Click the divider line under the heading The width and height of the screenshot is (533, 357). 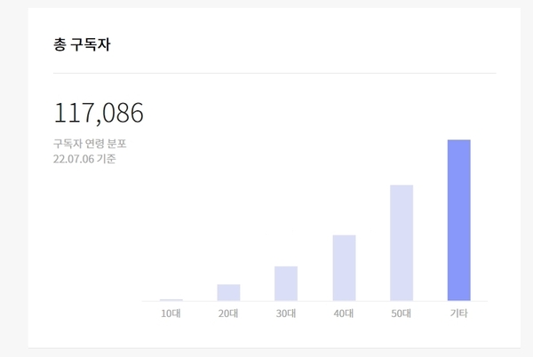(x=274, y=73)
